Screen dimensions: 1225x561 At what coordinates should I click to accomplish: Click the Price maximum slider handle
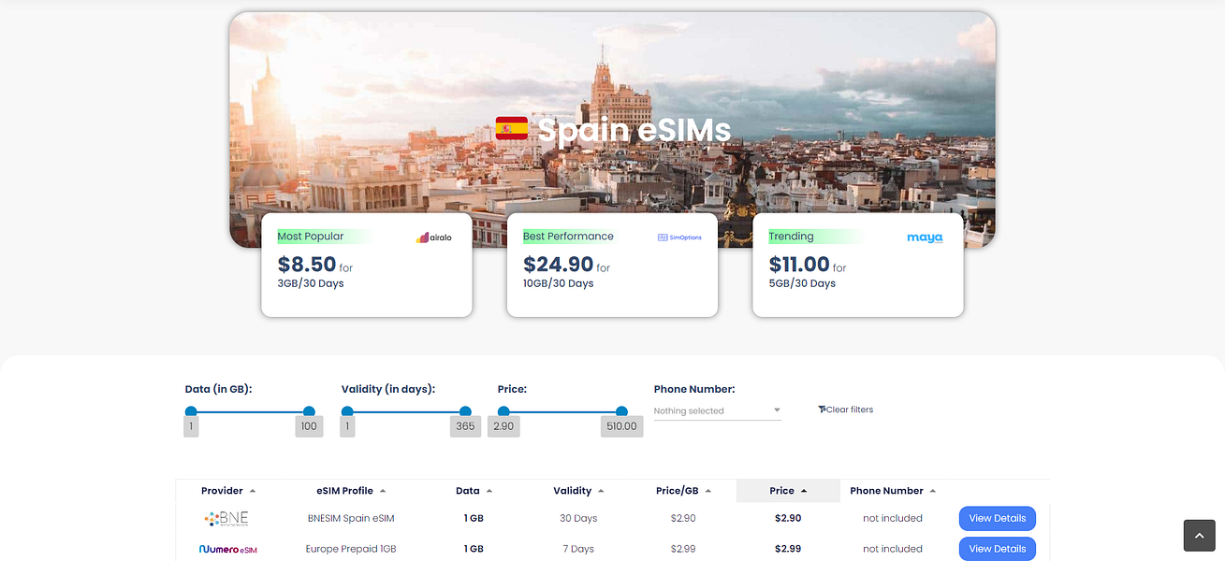pos(621,411)
